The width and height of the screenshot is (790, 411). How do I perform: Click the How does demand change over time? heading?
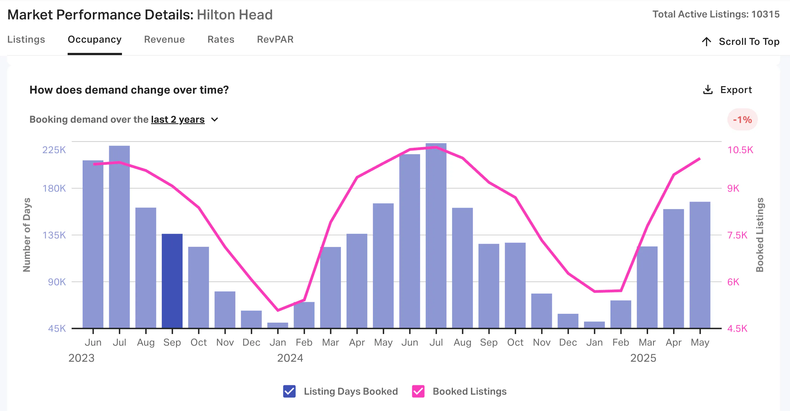(129, 90)
